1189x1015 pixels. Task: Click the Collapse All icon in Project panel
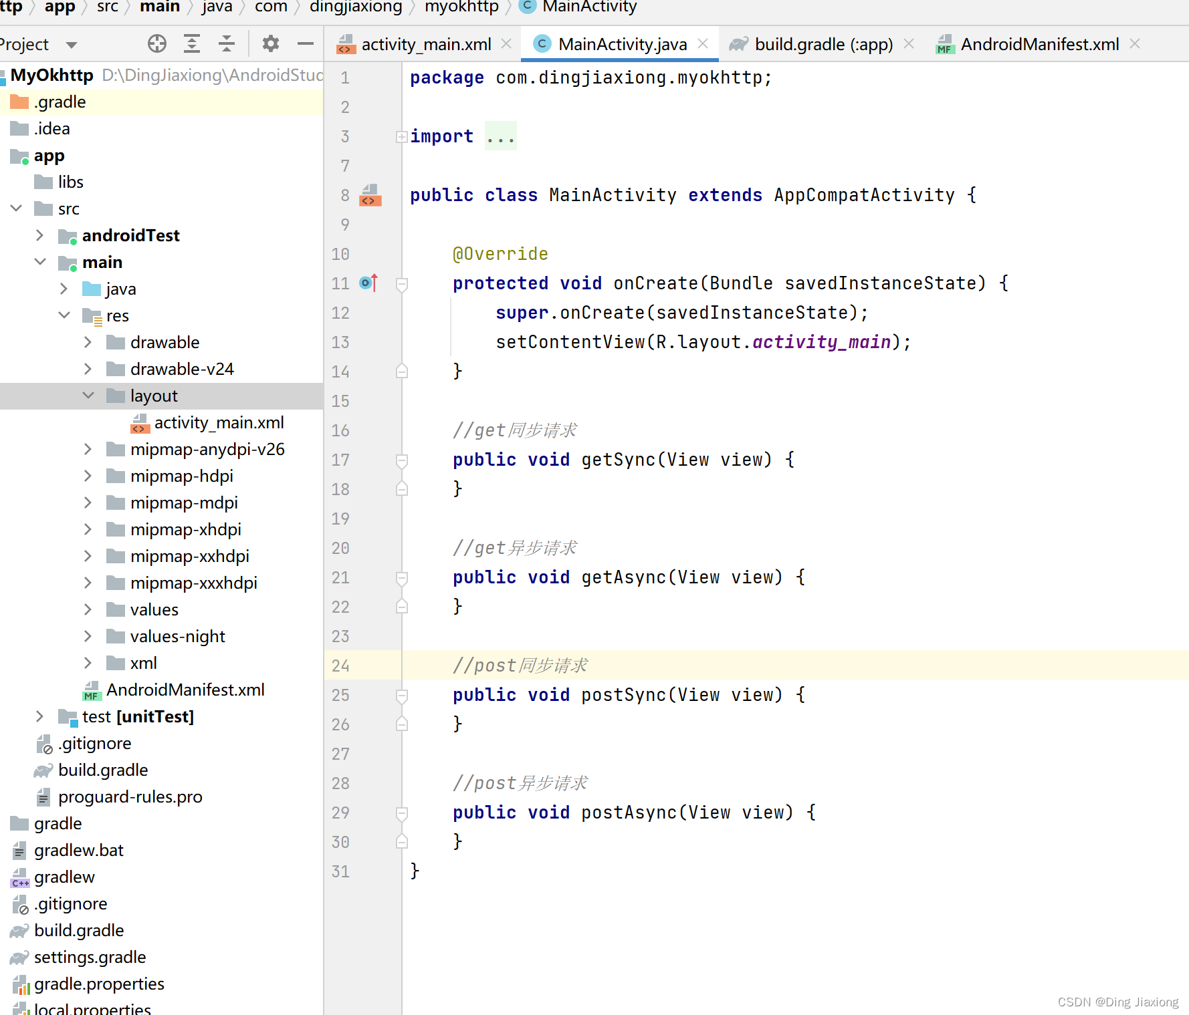(227, 44)
